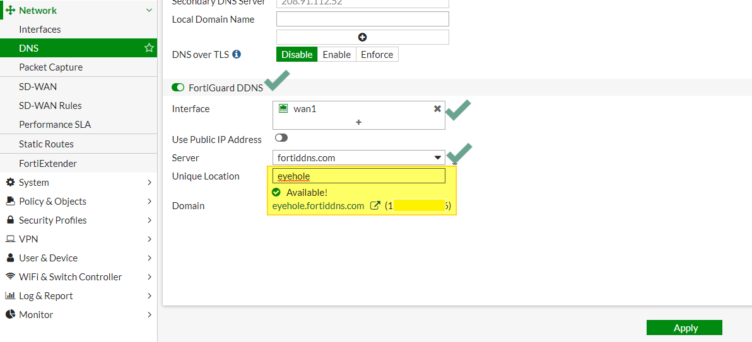Select the DNS menu item
752x342 pixels.
(x=79, y=48)
